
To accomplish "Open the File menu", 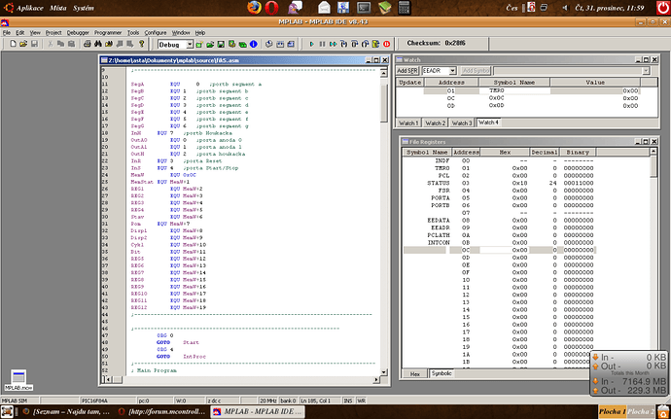I will 7,32.
